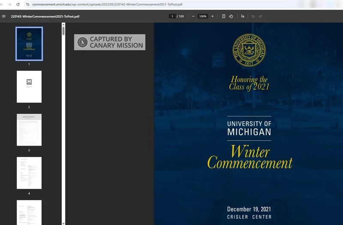
Task: Fit page to window icon
Action: 223,16
